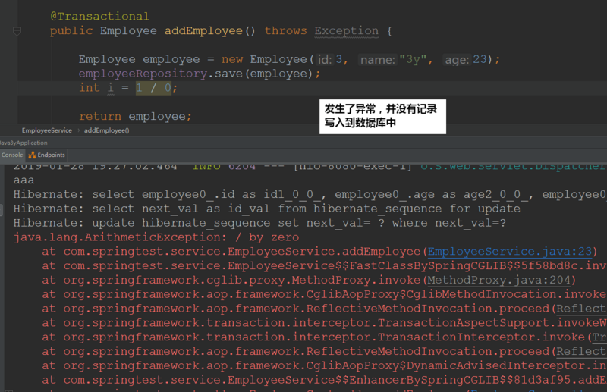Click the addEmployee method name in the signature
The image size is (607, 392).
pos(203,30)
